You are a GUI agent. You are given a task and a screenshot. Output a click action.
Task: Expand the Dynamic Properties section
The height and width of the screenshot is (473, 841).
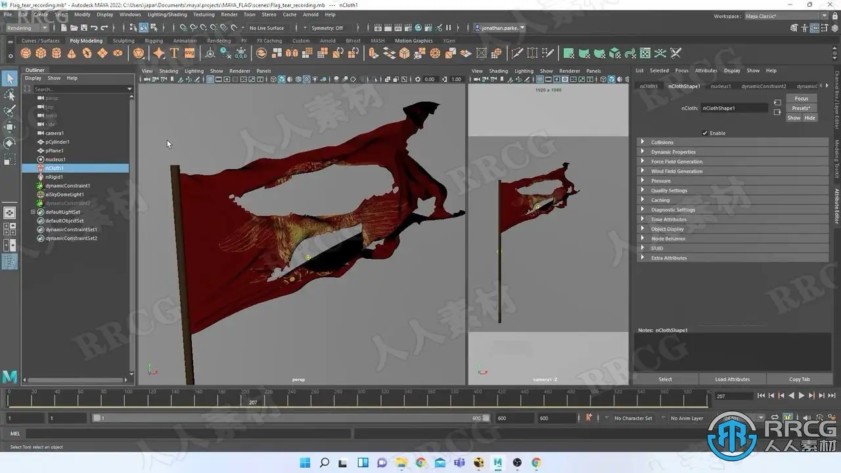pyautogui.click(x=673, y=152)
